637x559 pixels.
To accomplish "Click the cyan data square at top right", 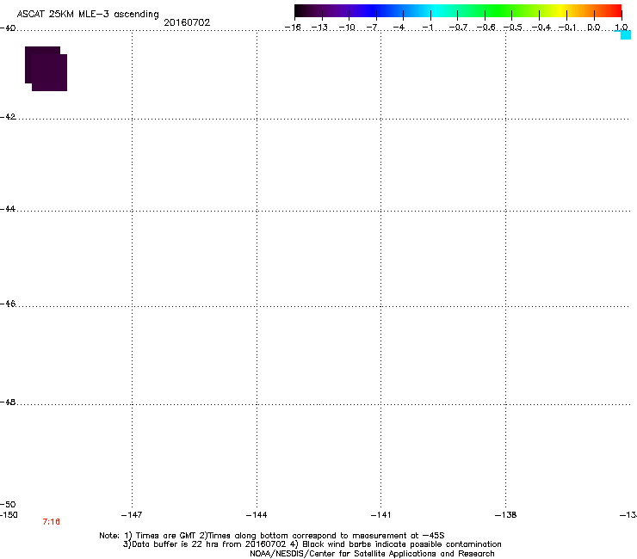I will click(x=626, y=35).
